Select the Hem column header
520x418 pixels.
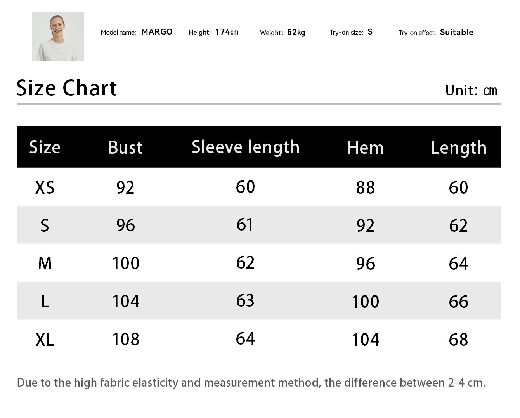[x=366, y=148]
